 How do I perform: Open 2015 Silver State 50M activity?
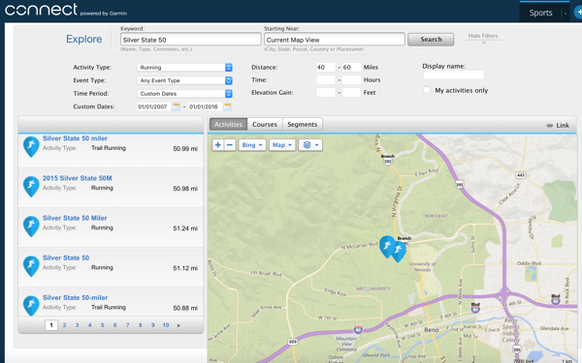(78, 178)
